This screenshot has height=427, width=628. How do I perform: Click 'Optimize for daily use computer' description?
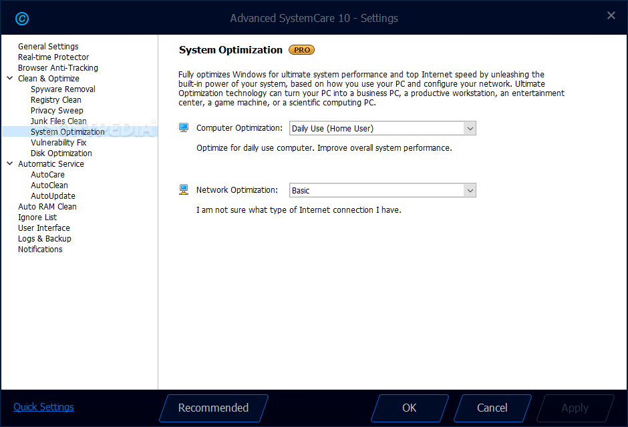click(324, 148)
